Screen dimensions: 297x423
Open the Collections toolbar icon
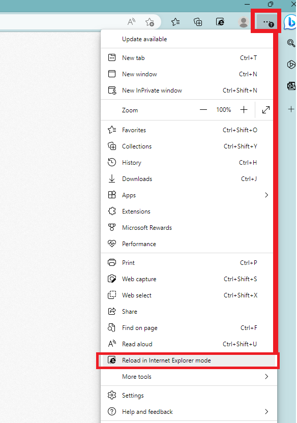198,22
